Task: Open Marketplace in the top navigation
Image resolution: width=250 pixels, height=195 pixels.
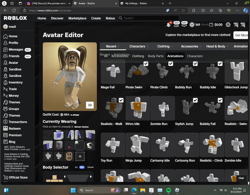Action: click(77, 18)
